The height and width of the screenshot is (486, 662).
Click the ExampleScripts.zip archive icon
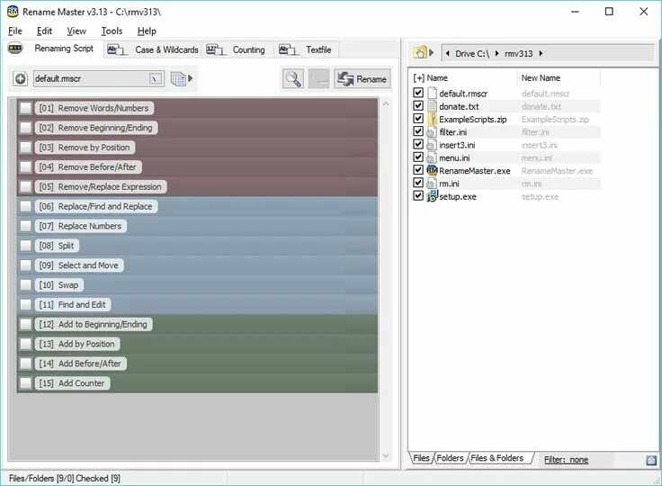432,119
